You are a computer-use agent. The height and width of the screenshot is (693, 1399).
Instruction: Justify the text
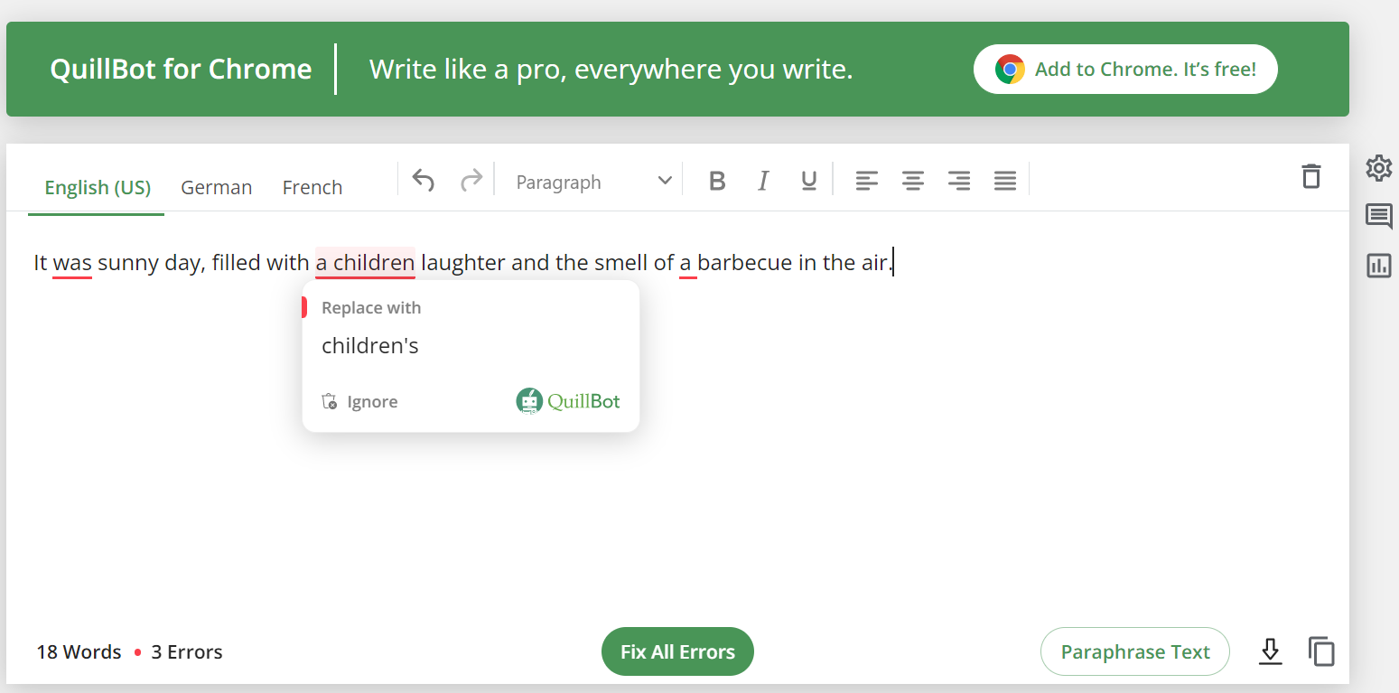point(1005,182)
